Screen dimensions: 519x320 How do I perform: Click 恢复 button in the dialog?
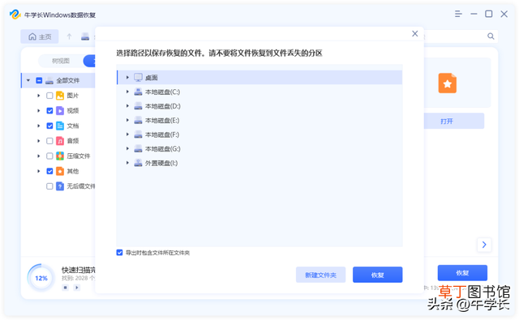(x=377, y=275)
